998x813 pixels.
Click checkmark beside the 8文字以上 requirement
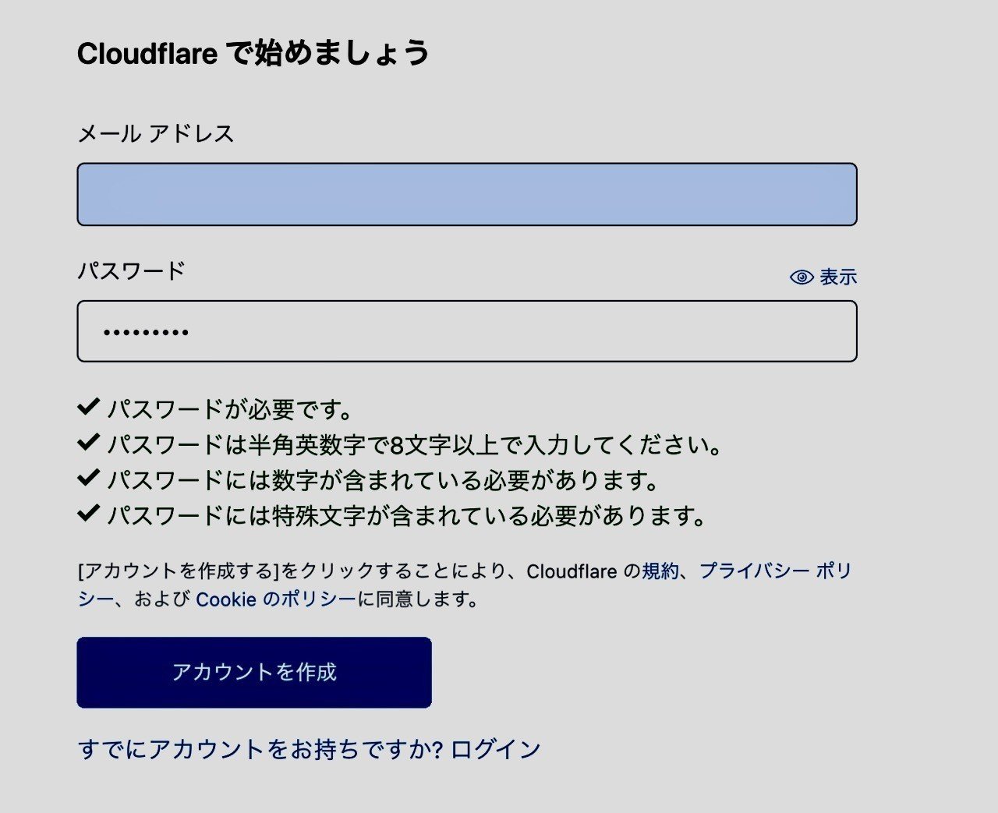88,442
